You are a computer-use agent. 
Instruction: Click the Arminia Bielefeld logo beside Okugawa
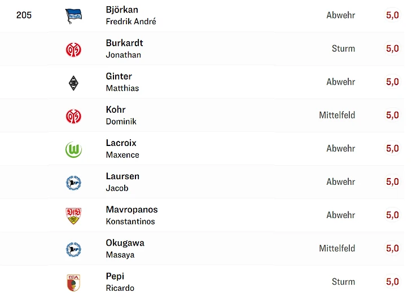[x=73, y=249]
